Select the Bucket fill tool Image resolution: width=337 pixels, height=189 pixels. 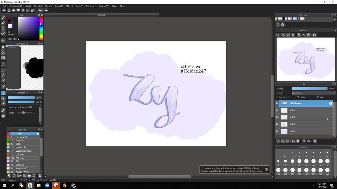3,52
